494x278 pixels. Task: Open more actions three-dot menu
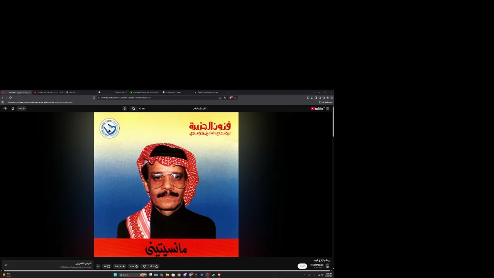(98, 266)
